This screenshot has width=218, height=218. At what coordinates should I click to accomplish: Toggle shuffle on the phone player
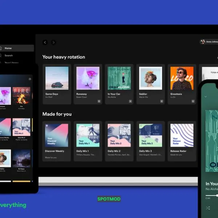point(208,208)
